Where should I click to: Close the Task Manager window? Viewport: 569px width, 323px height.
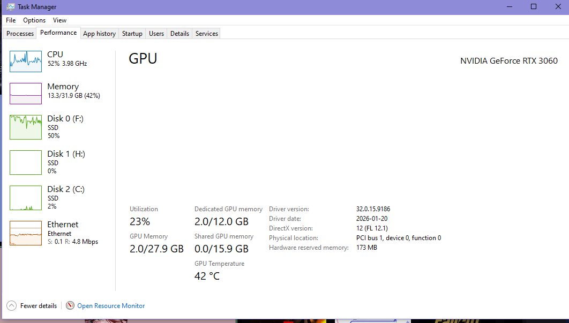click(x=558, y=7)
